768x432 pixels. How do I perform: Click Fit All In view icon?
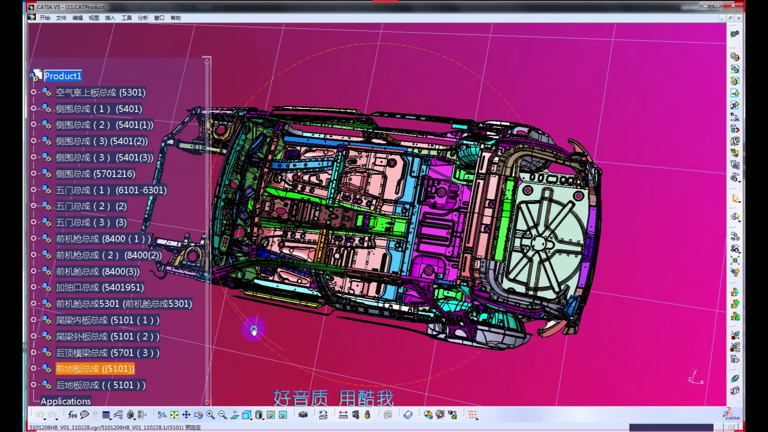tap(174, 415)
